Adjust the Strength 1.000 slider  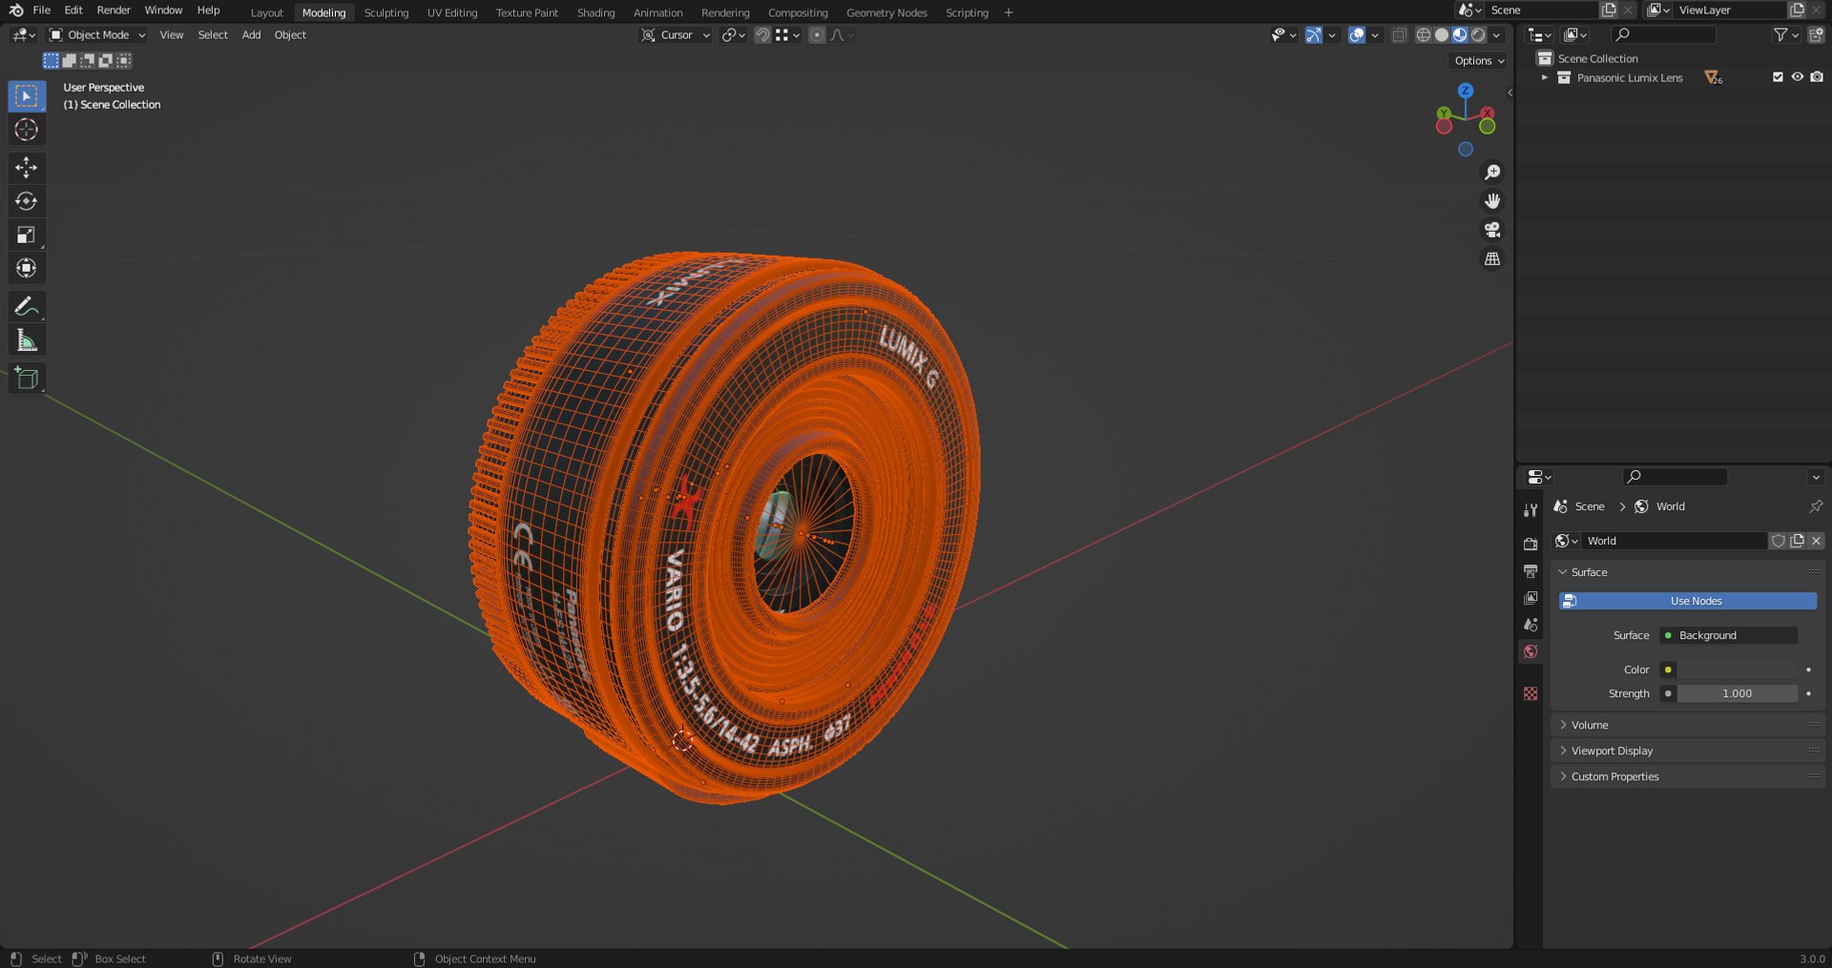click(x=1737, y=693)
